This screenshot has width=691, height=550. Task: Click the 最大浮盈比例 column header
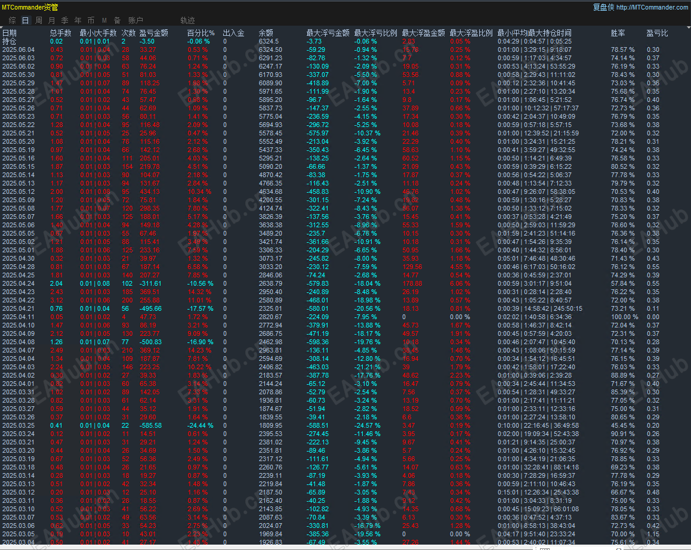471,33
